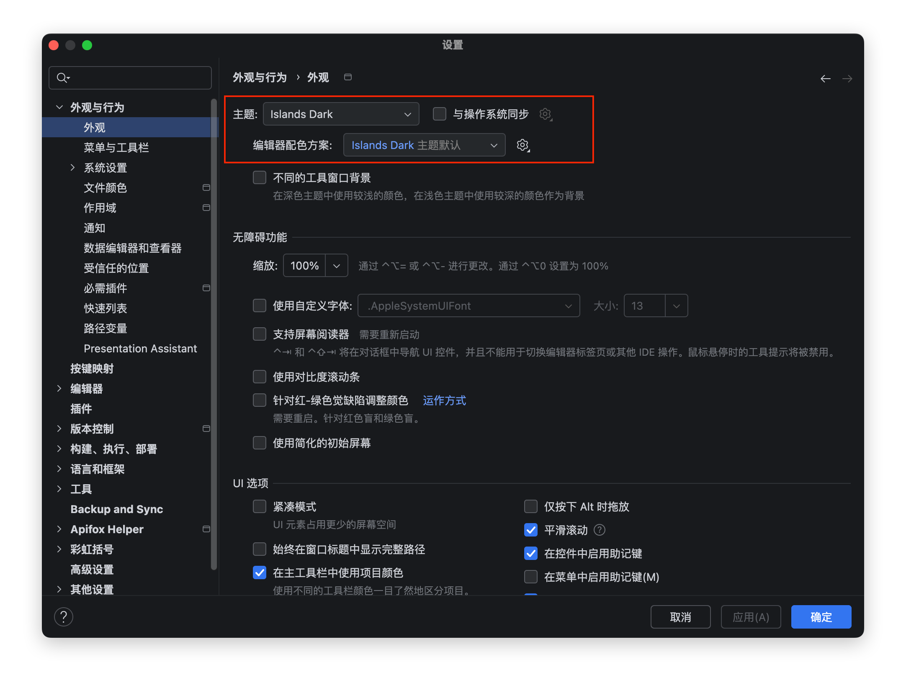906x688 pixels.
Task: Uncheck 平滑滚动 checkbox
Action: coord(531,530)
